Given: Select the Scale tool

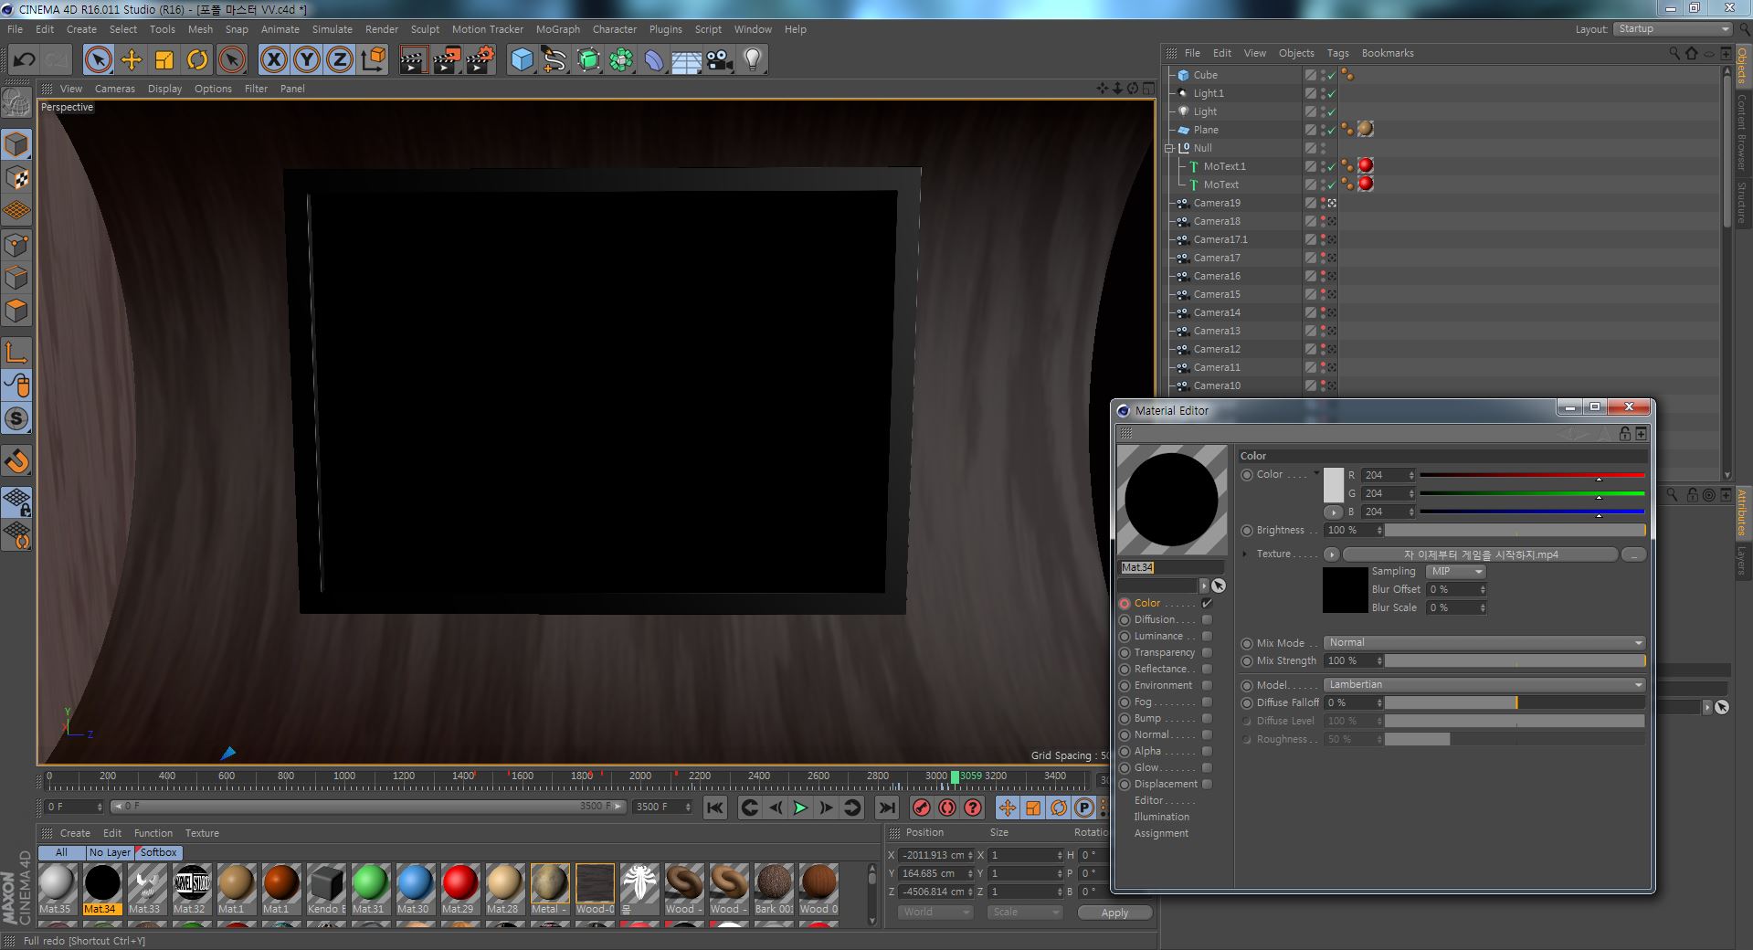Looking at the screenshot, I should [164, 60].
